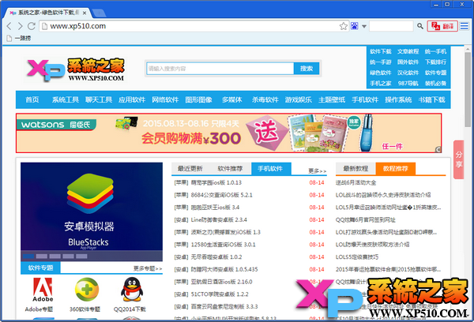Reload the page with the refresh icon

32,26
